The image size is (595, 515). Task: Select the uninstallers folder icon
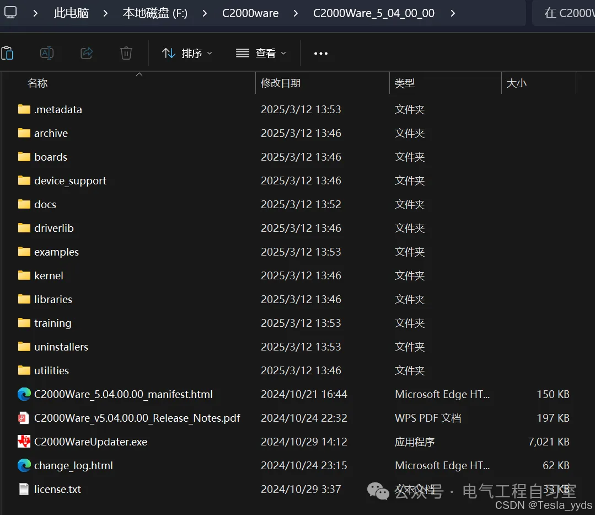[24, 347]
